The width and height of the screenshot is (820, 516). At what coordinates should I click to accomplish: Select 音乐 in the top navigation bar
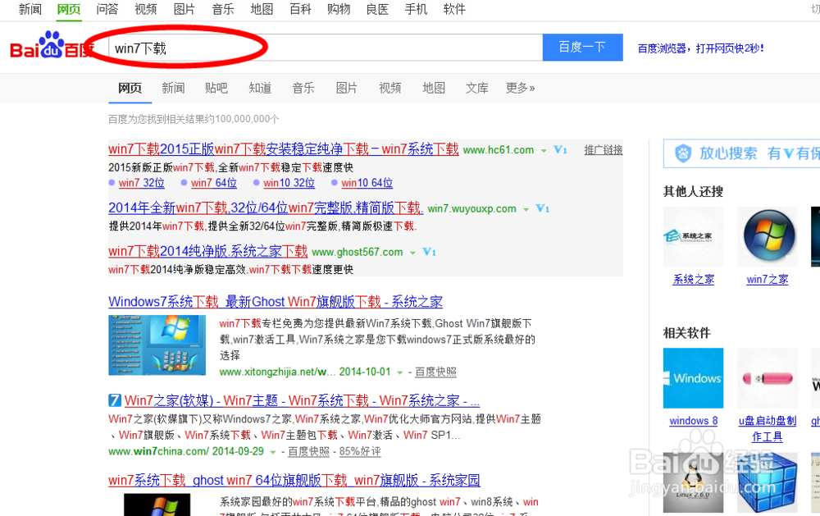[223, 9]
